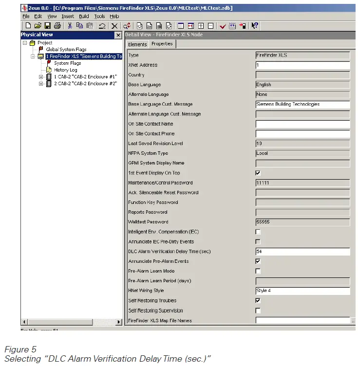The image size is (358, 367).
Task: Toggle the 1st Event Display On Top checkbox
Action: (258, 173)
